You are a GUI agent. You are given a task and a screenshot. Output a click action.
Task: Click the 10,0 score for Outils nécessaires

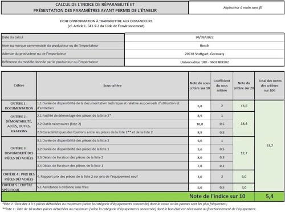(199, 124)
